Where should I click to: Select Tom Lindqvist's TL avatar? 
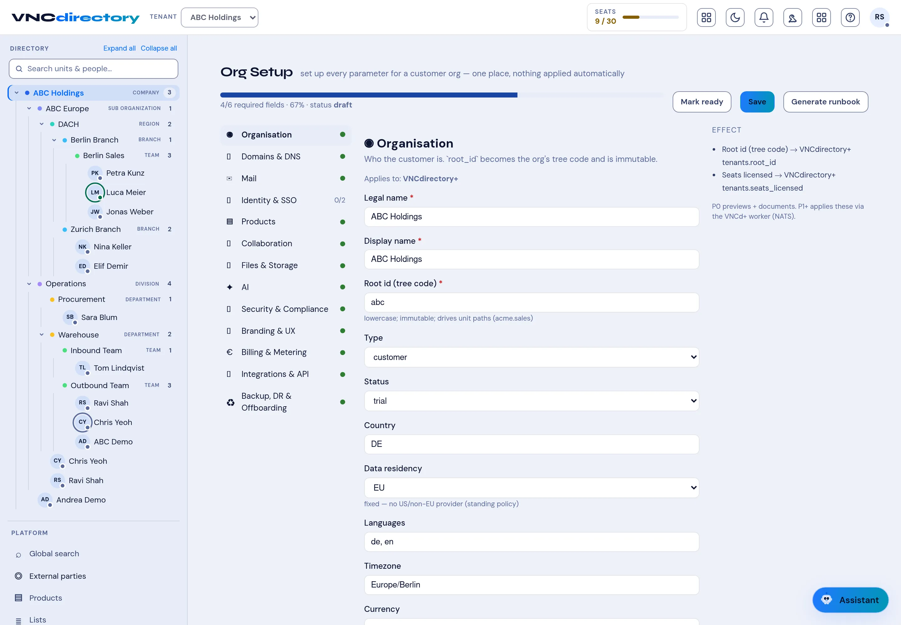[82, 368]
